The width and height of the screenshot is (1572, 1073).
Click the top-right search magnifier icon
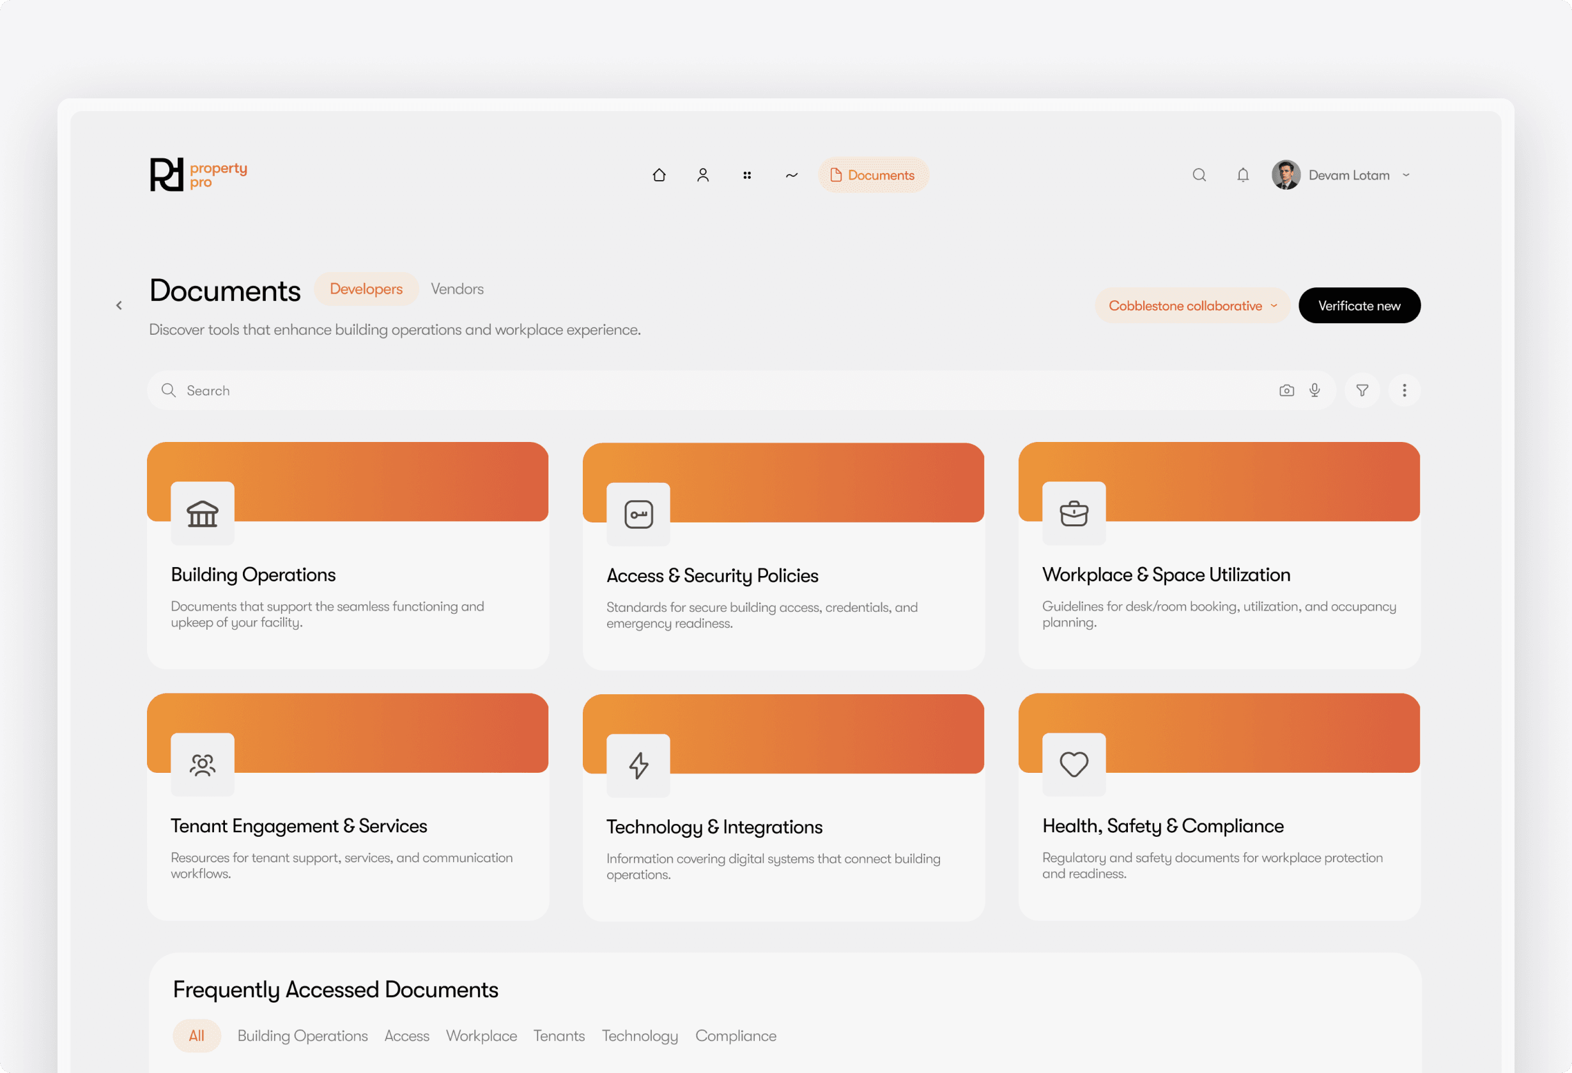coord(1199,175)
